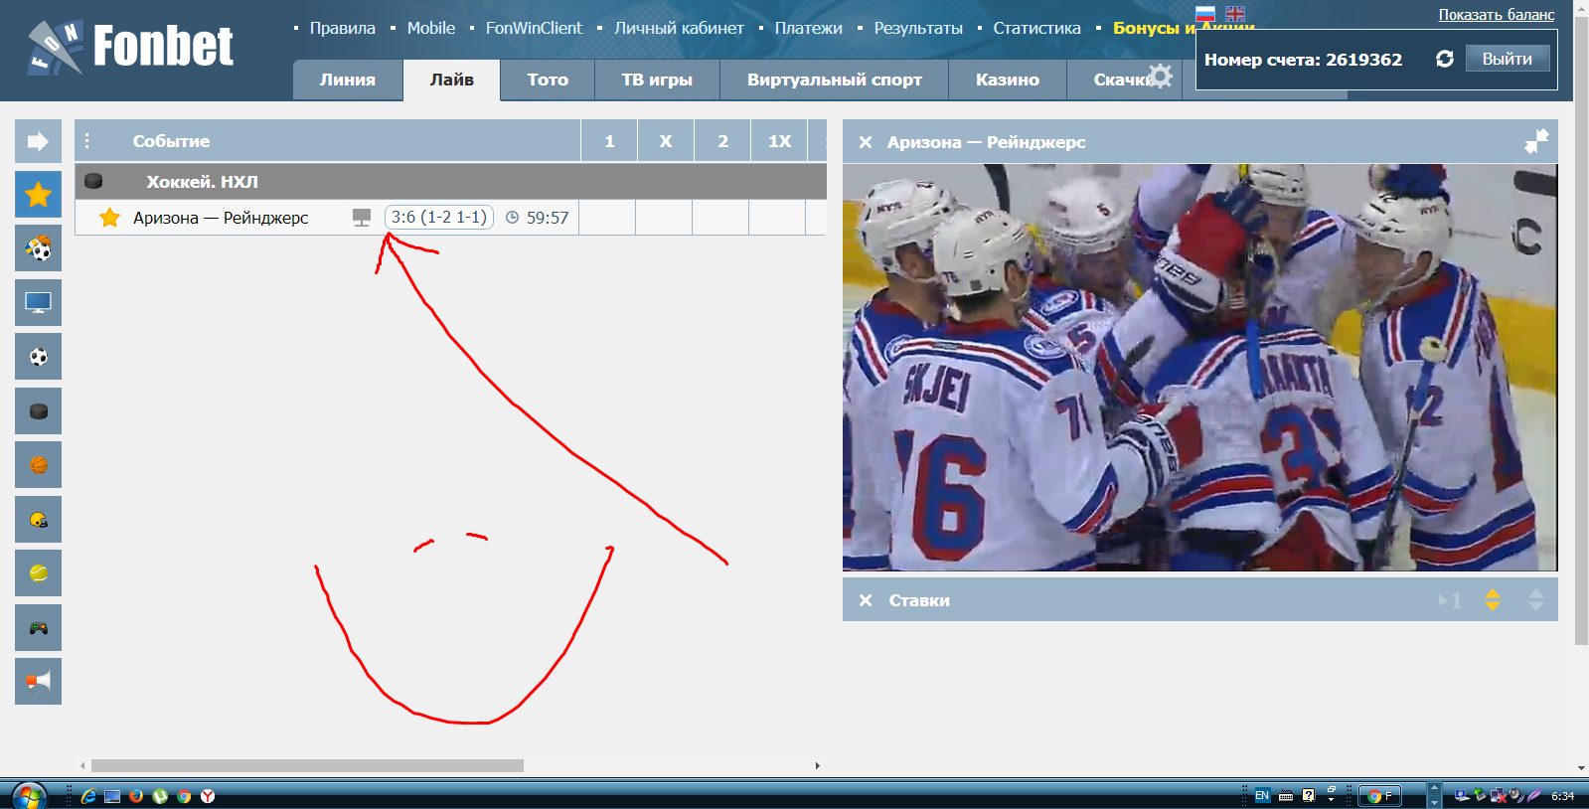Switch language with British flag

(x=1235, y=14)
